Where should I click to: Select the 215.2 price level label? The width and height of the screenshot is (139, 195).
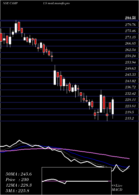(130, 118)
